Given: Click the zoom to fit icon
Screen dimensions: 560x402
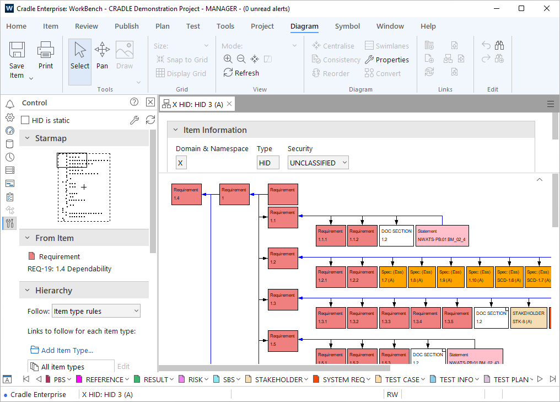Looking at the screenshot, I should 255,59.
